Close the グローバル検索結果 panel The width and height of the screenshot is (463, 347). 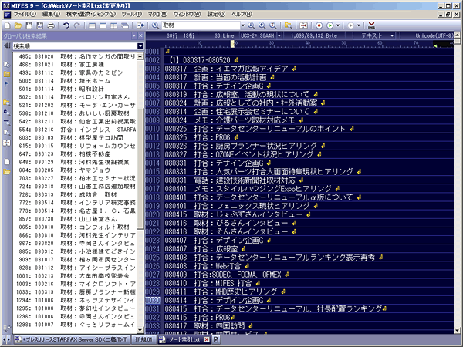coord(141,35)
